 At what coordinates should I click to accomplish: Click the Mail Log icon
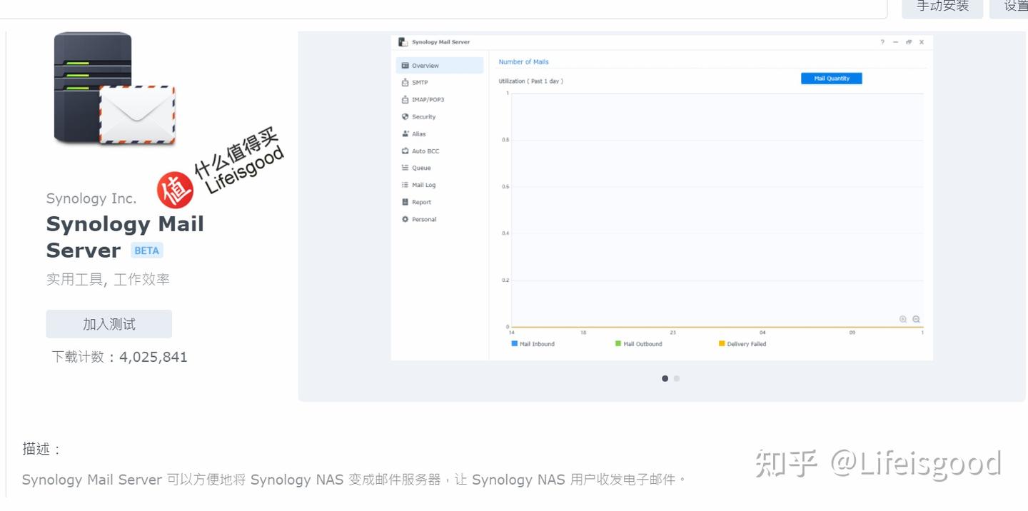(x=405, y=186)
